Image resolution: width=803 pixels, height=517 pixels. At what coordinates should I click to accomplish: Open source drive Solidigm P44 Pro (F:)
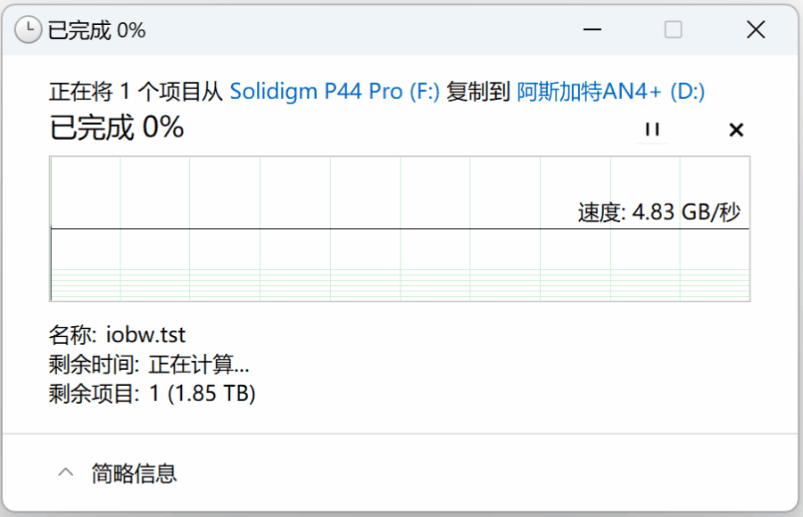335,92
